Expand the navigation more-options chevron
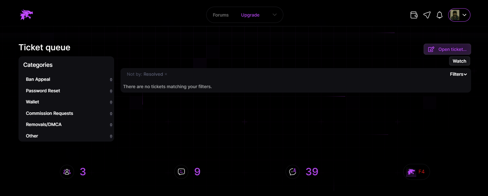 click(275, 15)
